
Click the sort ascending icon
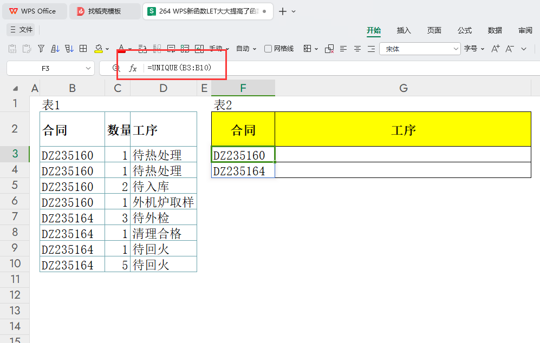(x=55, y=49)
